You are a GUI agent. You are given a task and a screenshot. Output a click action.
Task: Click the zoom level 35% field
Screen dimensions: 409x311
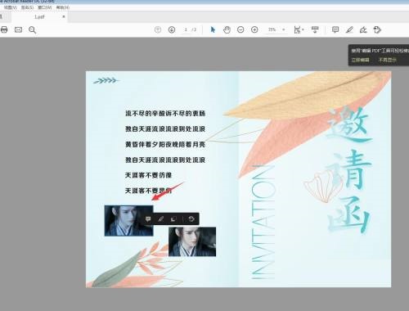[272, 29]
